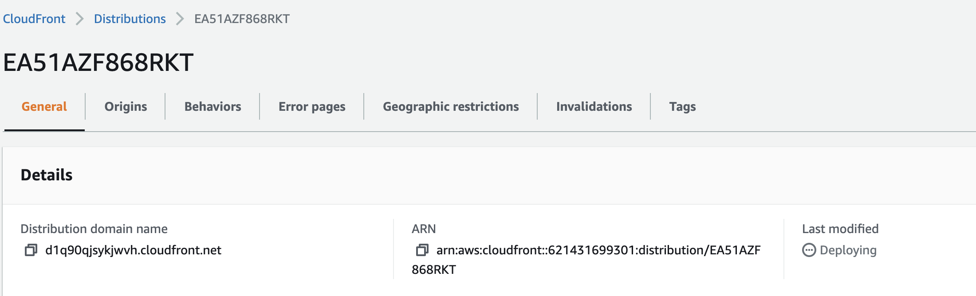The height and width of the screenshot is (296, 976).
Task: Switch to the Invalidations tab
Action: point(594,106)
